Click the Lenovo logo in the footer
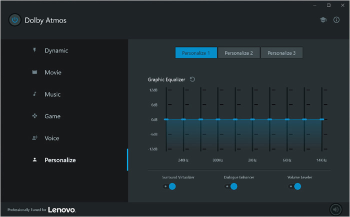 coord(62,209)
